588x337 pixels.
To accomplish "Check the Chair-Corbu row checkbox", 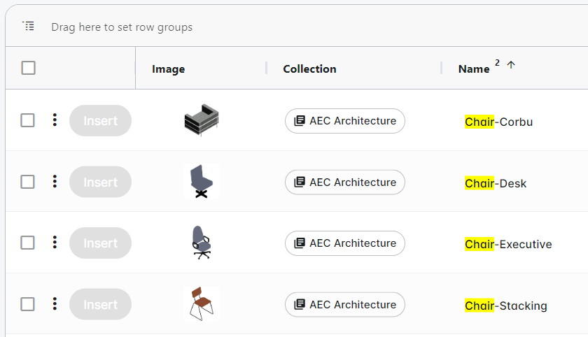I will click(27, 120).
